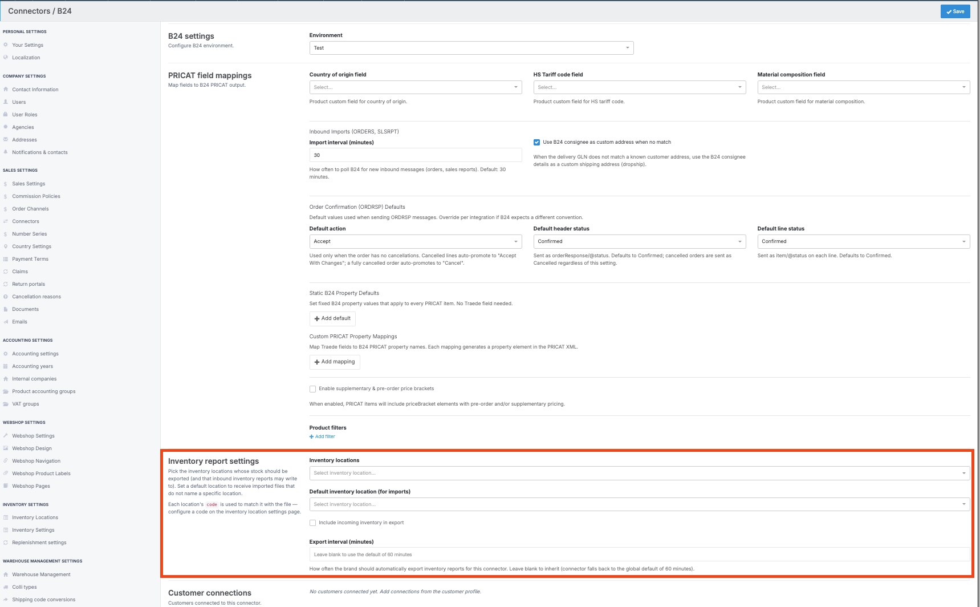Image resolution: width=980 pixels, height=607 pixels.
Task: Go to Webshop Pages
Action: point(31,486)
